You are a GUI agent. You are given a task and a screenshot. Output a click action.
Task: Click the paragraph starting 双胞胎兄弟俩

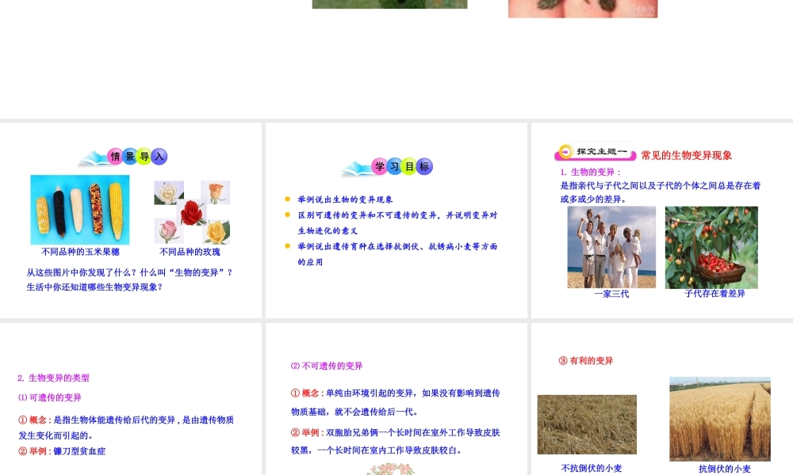396,441
